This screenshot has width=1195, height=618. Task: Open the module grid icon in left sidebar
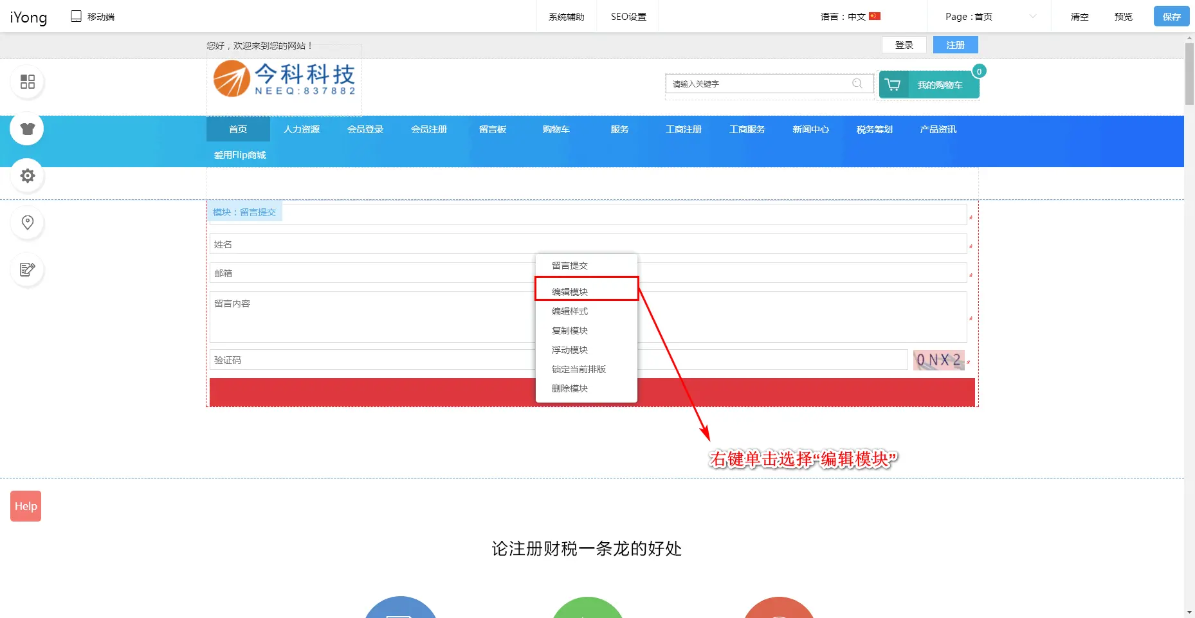(27, 82)
